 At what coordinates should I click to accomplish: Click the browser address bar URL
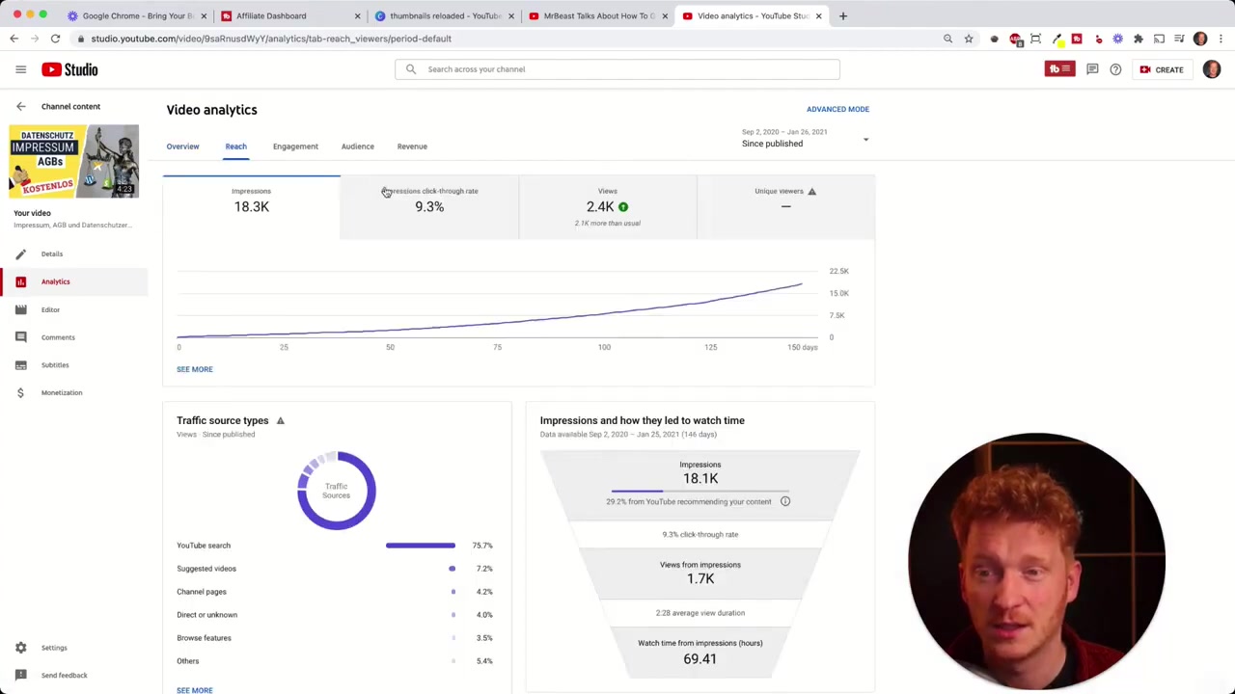(271, 39)
